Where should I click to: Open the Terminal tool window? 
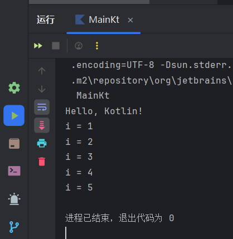pyautogui.click(x=14, y=171)
